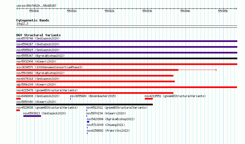The image size is (245, 144).
Task: Select the red bar under nsv5503892
Action: [x=95, y=76]
